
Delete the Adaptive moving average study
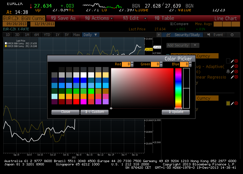(236, 66)
